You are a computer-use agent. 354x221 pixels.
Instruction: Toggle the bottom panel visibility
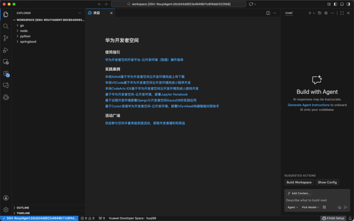pyautogui.click(x=342, y=4)
